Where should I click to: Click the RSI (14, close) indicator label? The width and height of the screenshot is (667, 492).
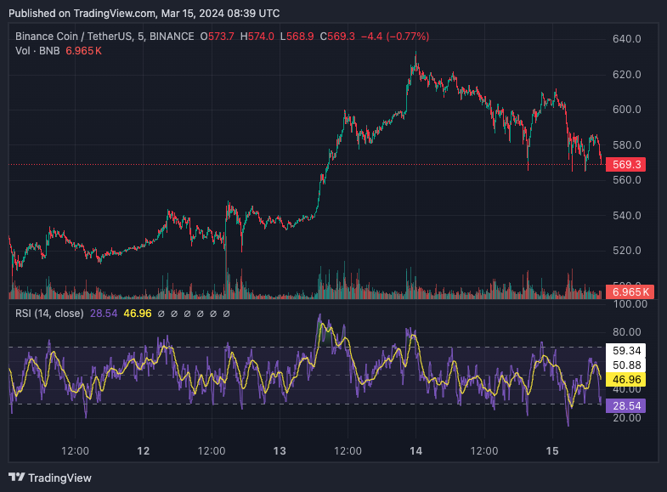pos(49,314)
